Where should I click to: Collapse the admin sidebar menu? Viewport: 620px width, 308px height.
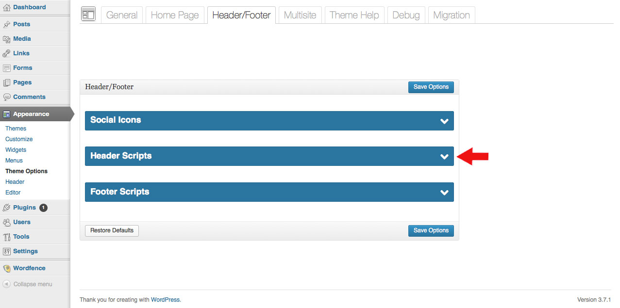[28, 284]
